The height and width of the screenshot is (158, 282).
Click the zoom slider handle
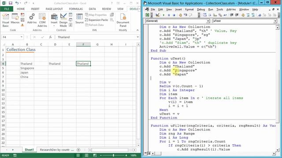tap(114, 155)
